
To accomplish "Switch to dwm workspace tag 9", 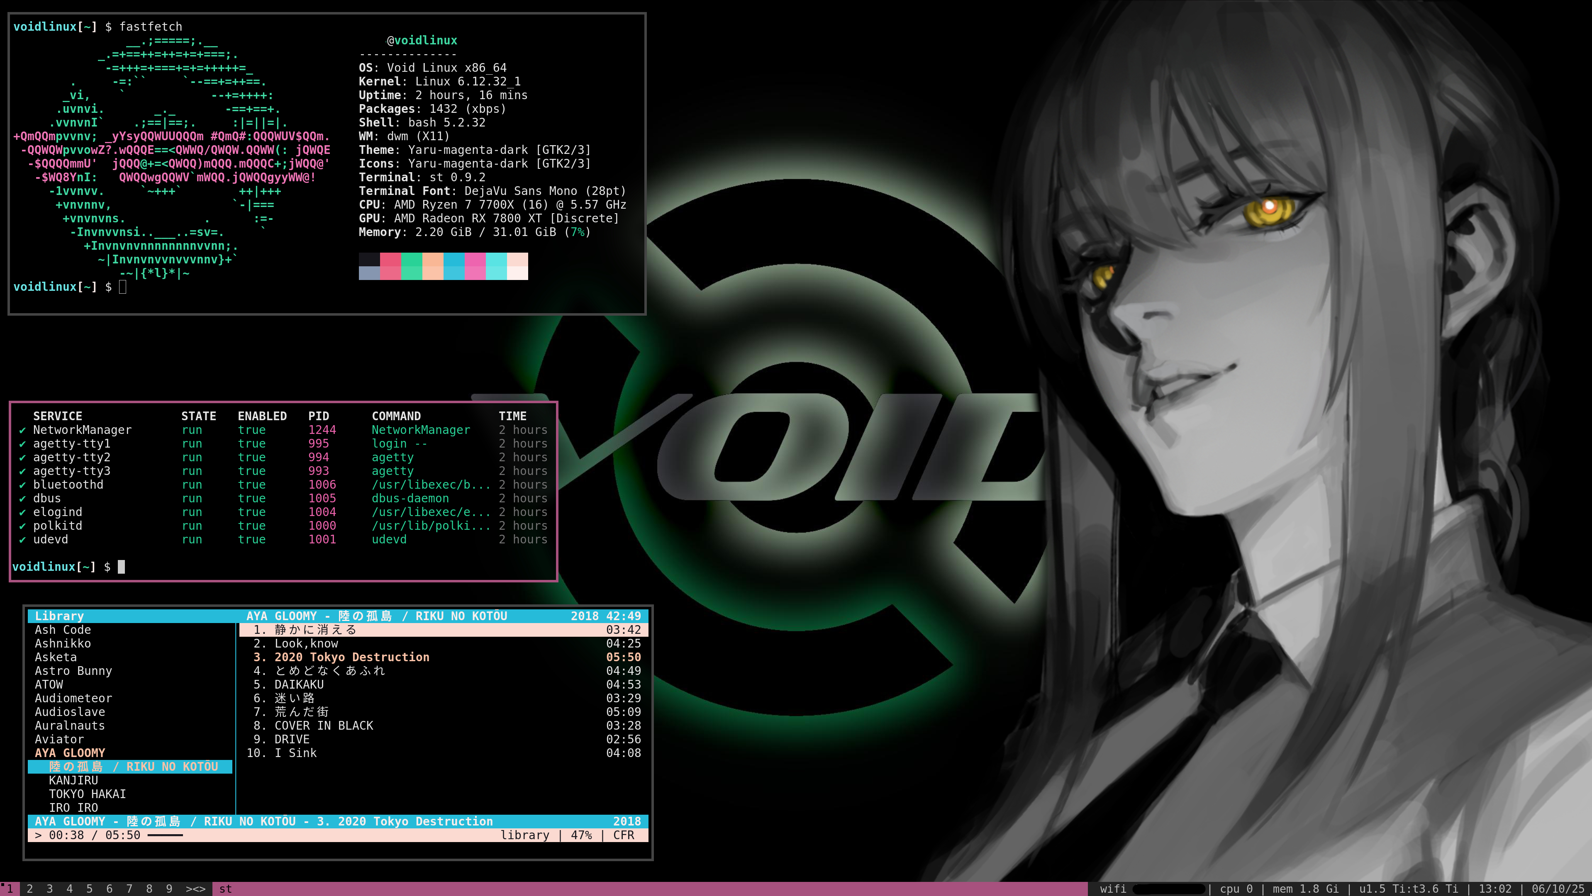I will point(169,889).
